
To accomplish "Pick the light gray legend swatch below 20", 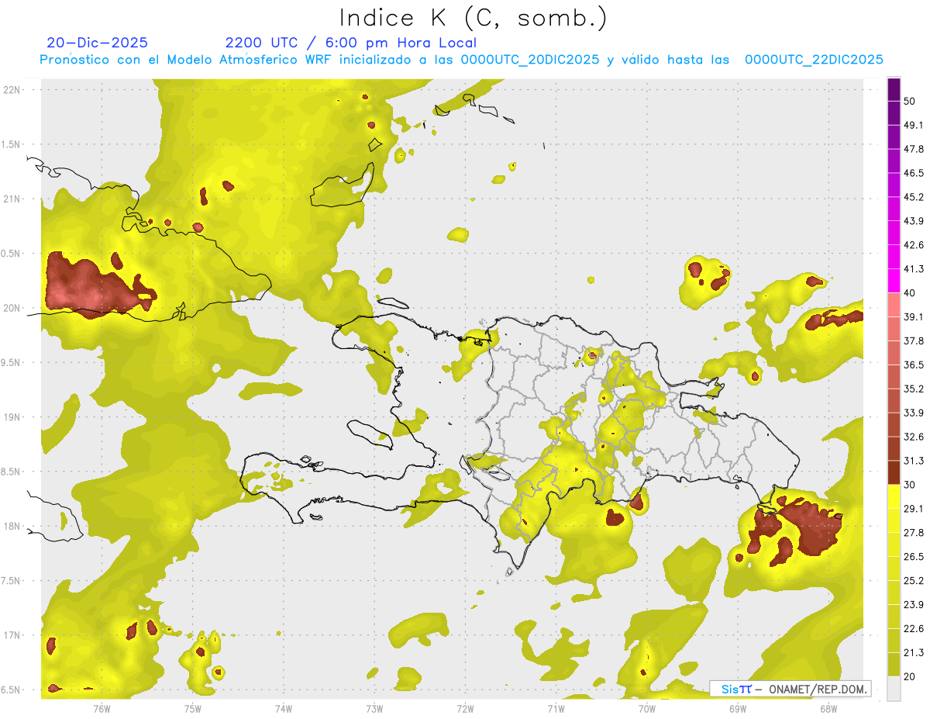I will 894,689.
